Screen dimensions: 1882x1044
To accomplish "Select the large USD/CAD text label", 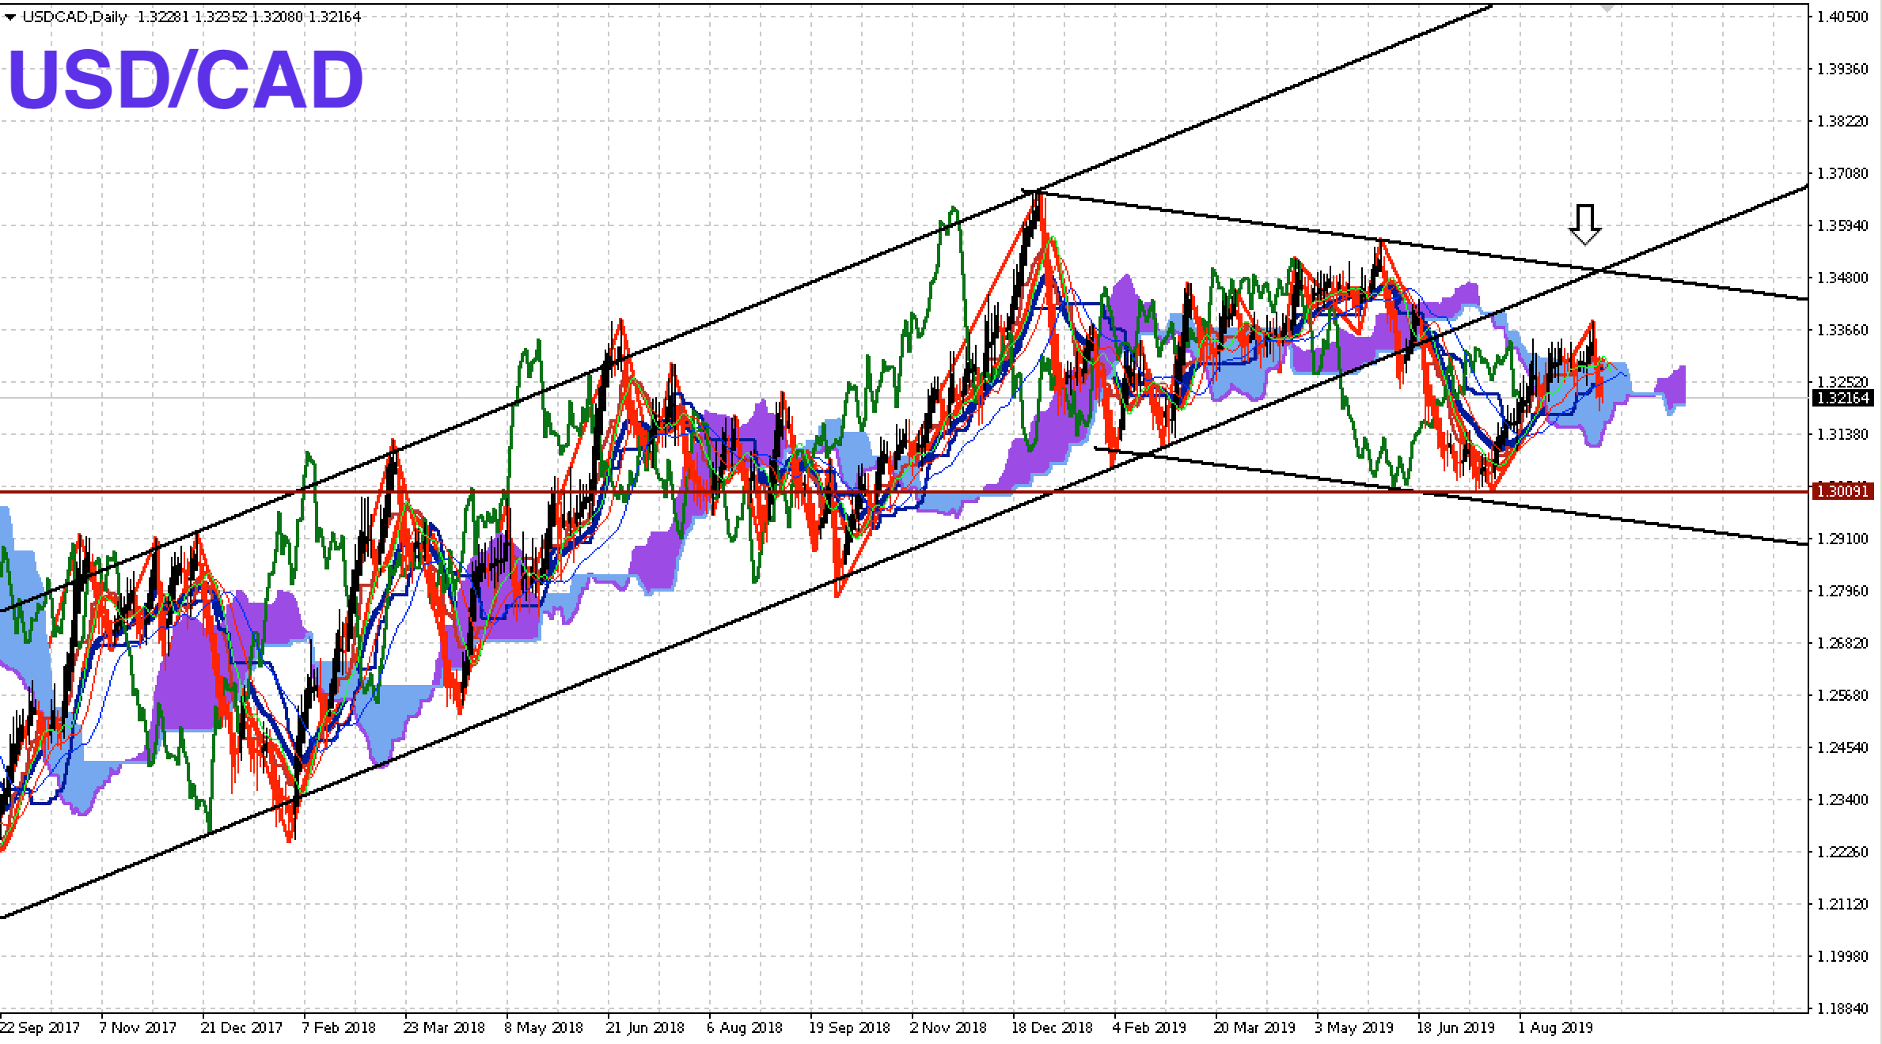I will [186, 80].
